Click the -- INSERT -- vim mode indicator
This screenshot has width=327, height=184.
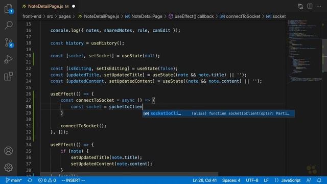coord(74,180)
